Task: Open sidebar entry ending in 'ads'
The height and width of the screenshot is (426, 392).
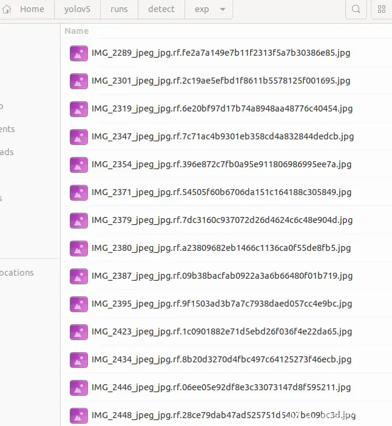Action: pos(7,152)
